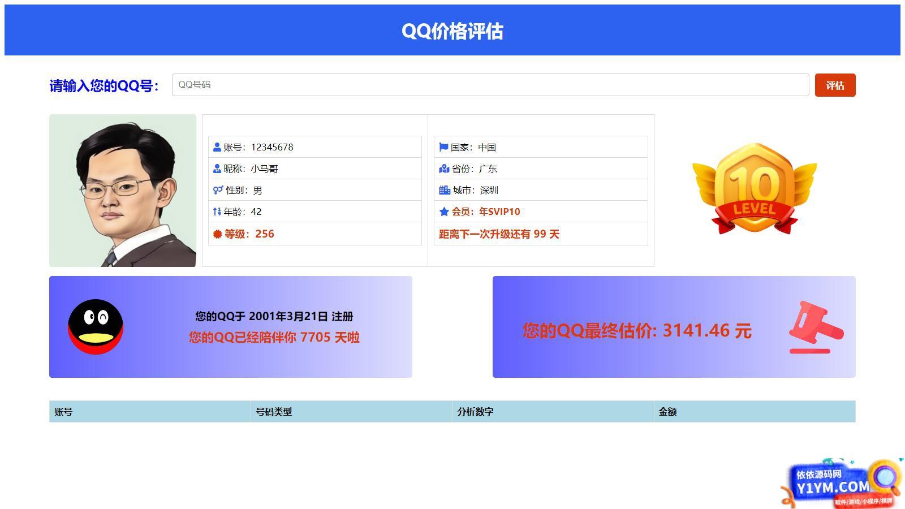
Task: Click the city building icon beside 城市
Action: click(445, 190)
